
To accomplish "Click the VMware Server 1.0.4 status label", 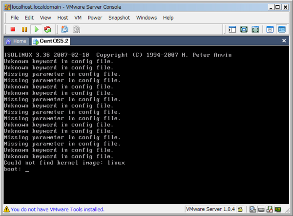I will pyautogui.click(x=210, y=209).
